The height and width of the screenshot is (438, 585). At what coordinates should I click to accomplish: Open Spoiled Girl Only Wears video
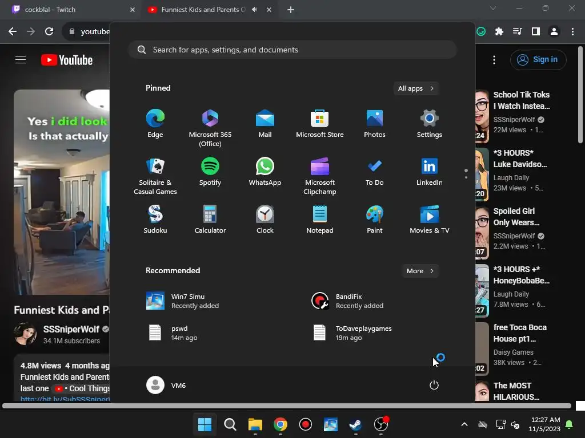point(516,217)
